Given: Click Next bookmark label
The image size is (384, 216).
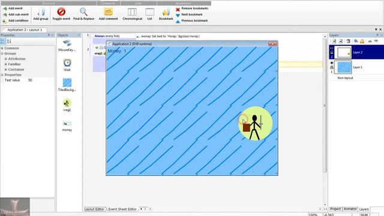Looking at the screenshot, I should tap(192, 14).
